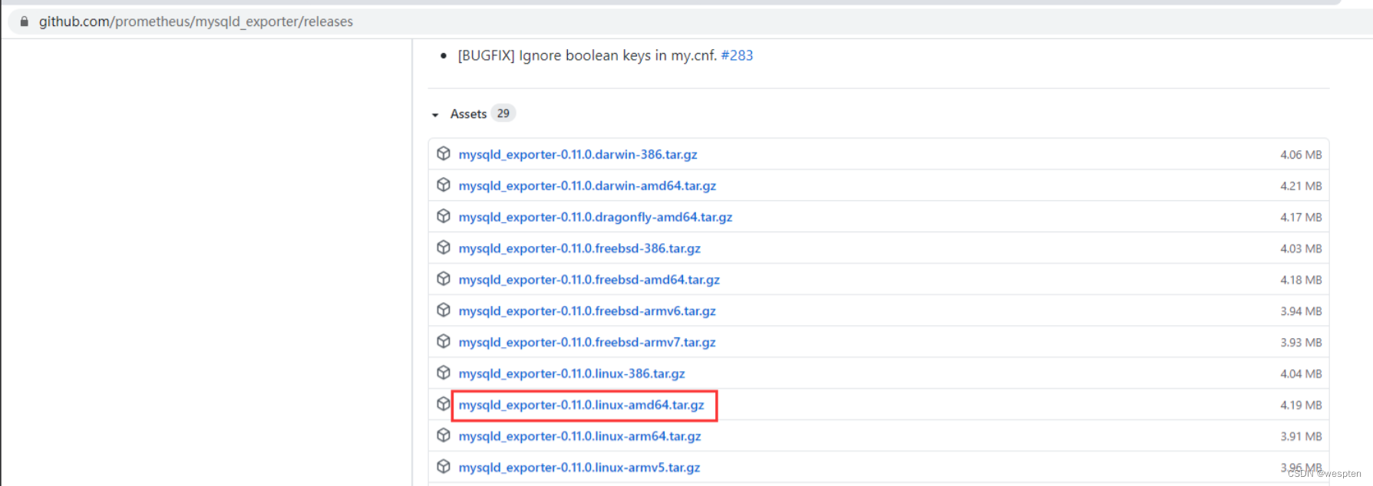Click the 3.91 MB size of linux-arm64
Viewport: 1373px width, 486px height.
tap(1301, 437)
